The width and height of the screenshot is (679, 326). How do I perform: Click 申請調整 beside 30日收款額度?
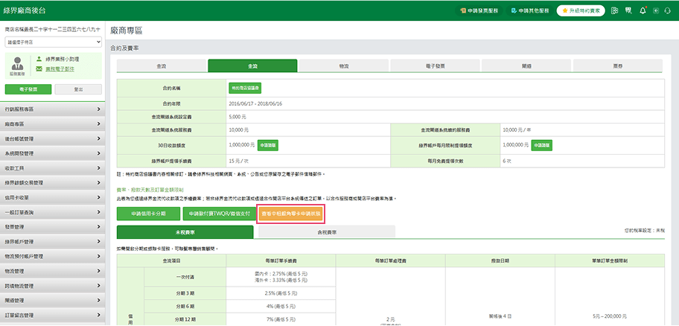(268, 145)
